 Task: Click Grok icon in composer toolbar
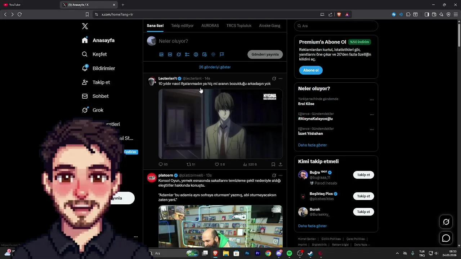pos(179,55)
